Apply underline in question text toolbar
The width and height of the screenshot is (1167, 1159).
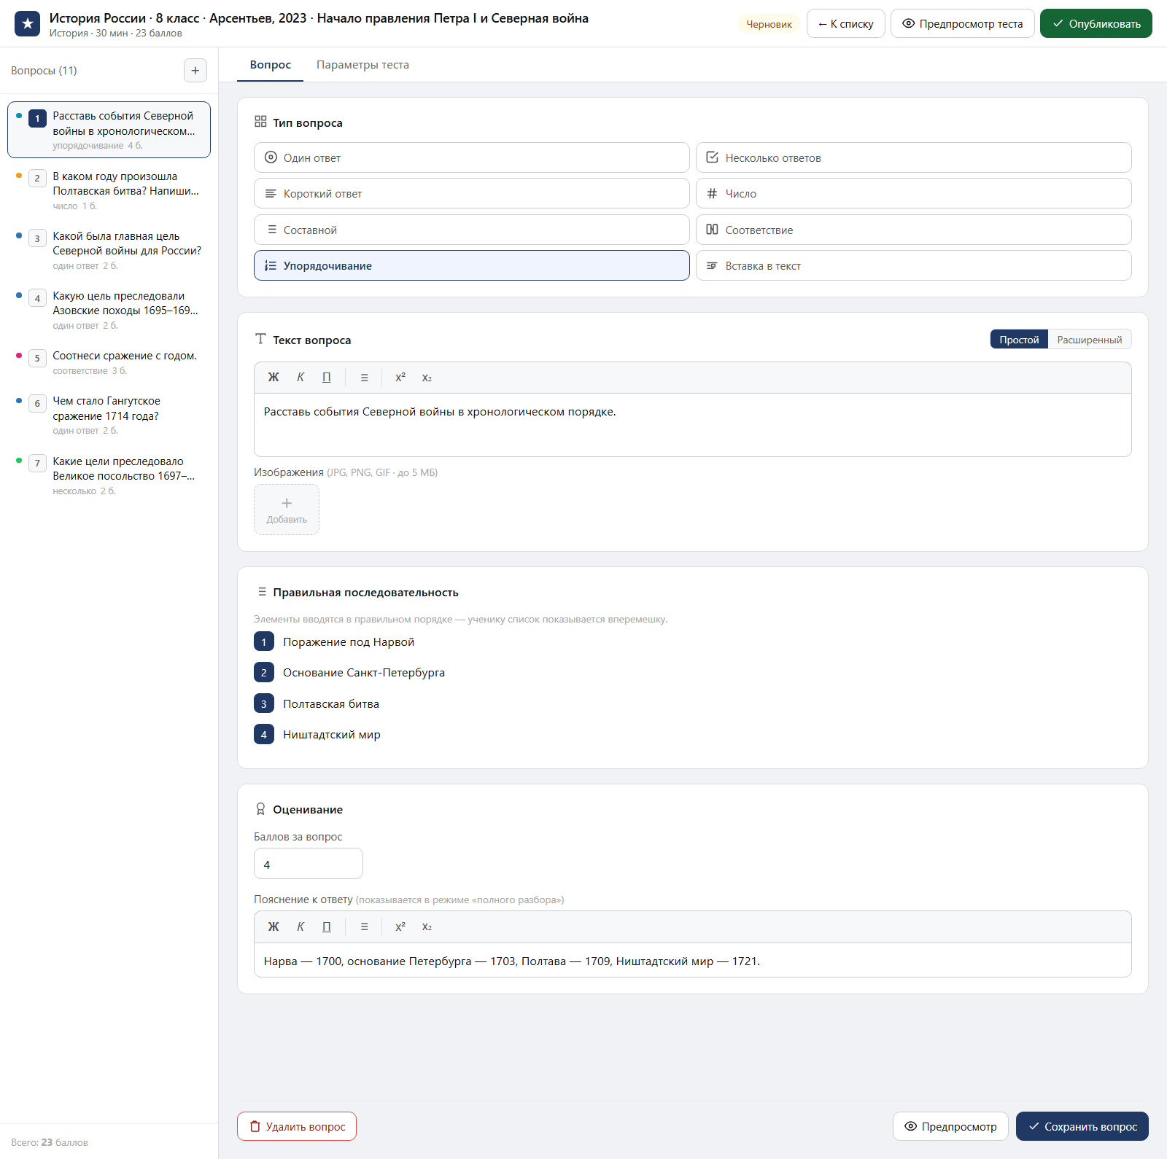(326, 378)
